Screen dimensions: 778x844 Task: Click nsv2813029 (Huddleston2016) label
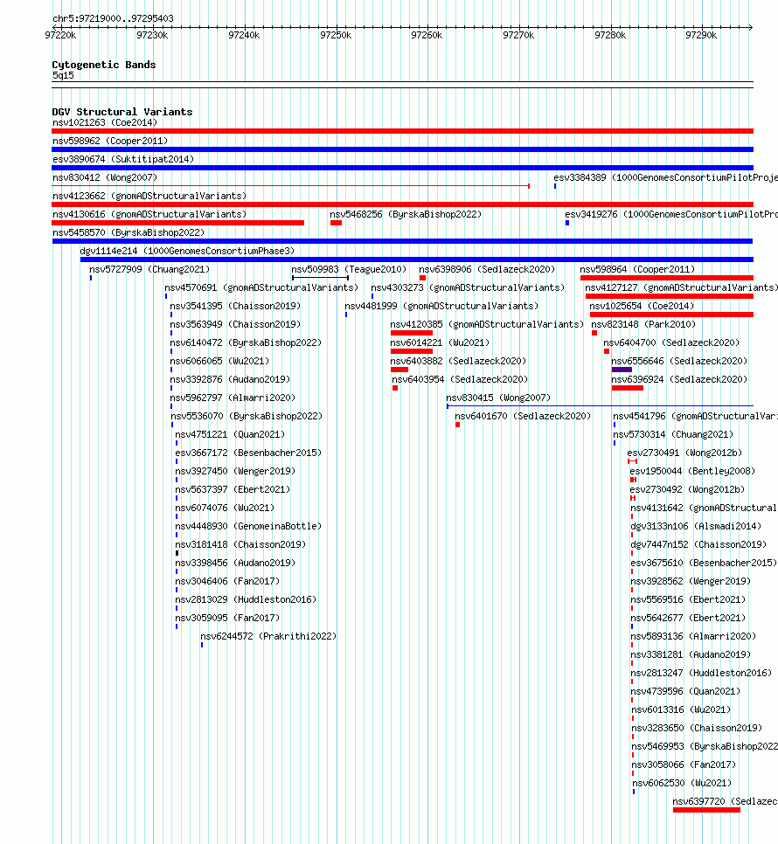point(246,598)
